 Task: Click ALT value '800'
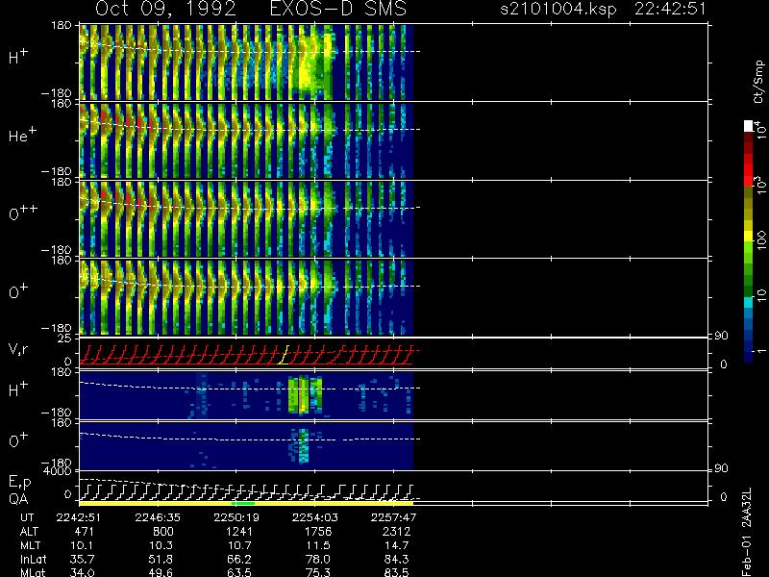click(163, 532)
